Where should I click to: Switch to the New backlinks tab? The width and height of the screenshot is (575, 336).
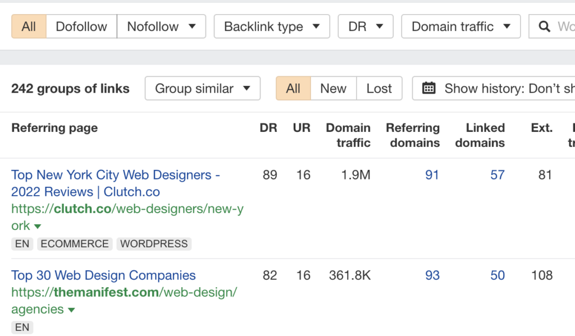coord(333,89)
